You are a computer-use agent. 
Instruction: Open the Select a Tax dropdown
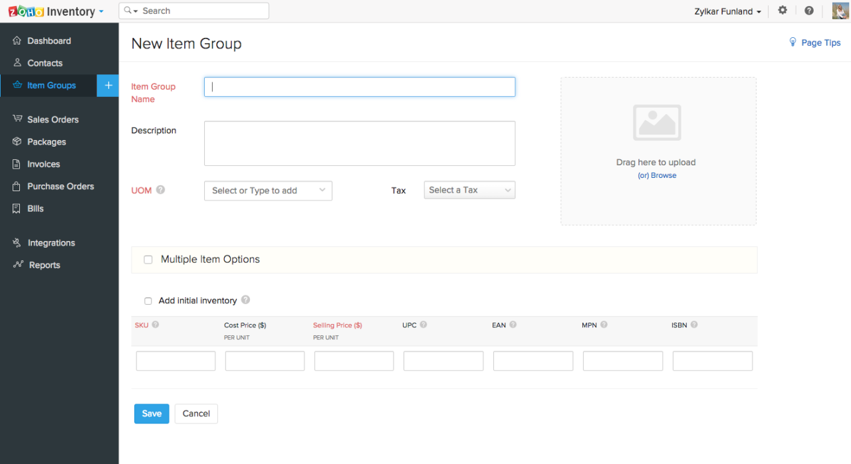[469, 190]
